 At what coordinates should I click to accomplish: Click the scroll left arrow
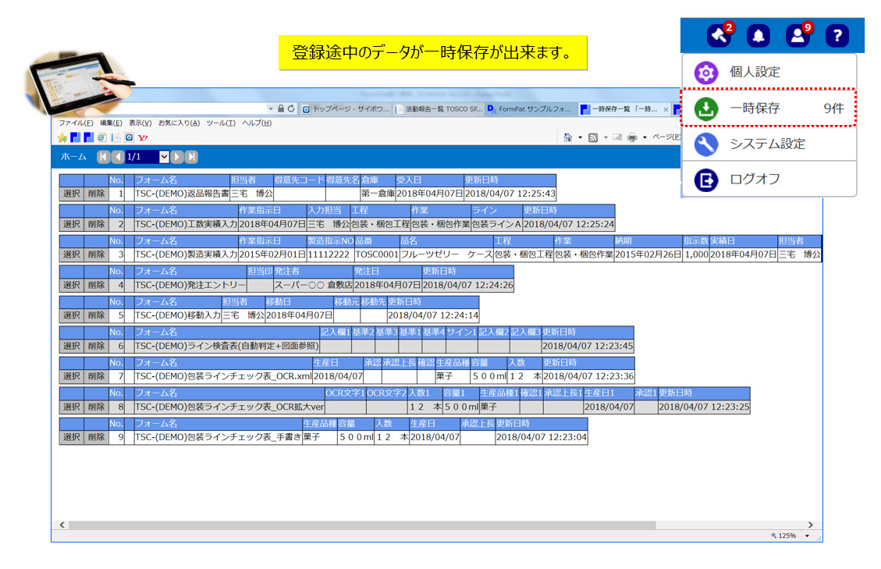(x=62, y=525)
